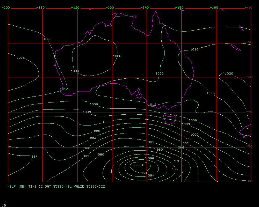The image size is (259, 207).
Task: Click the -10 latitude label
Action: 249,8
